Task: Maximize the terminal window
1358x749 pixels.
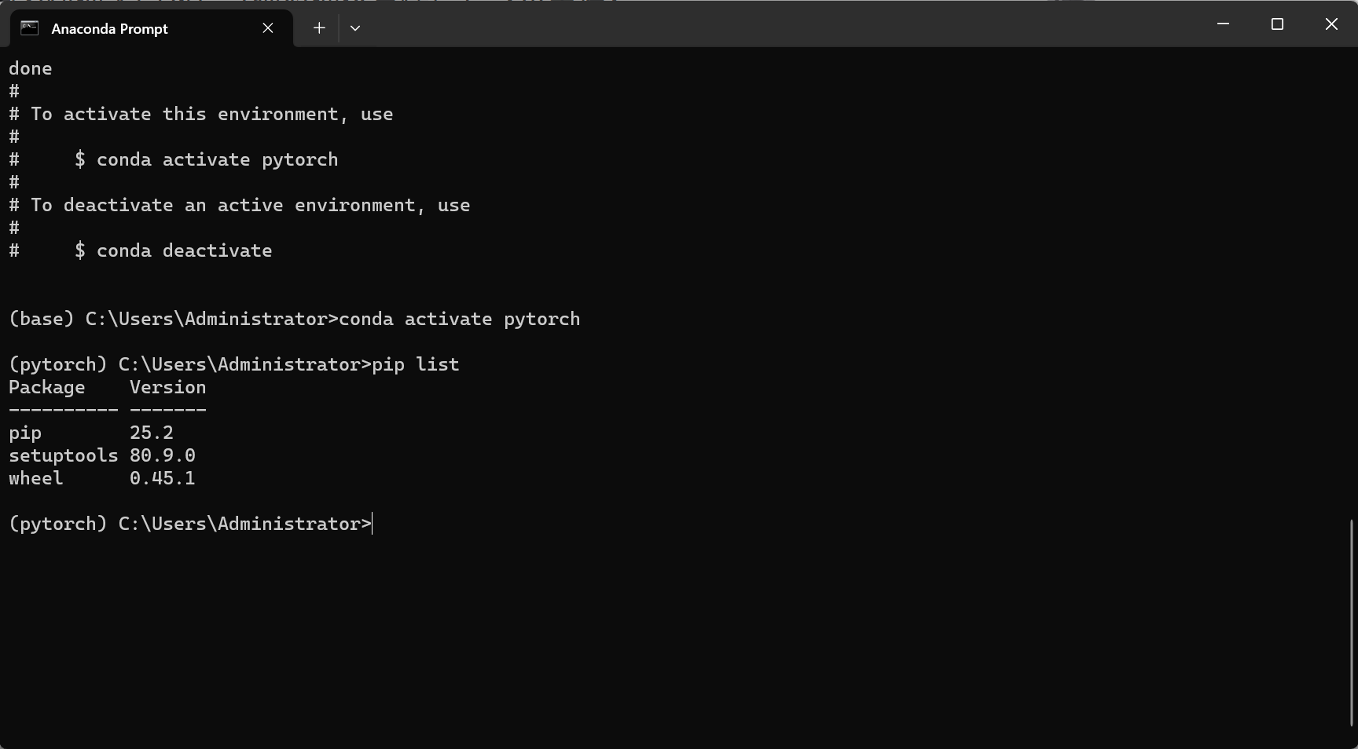Action: 1277,24
